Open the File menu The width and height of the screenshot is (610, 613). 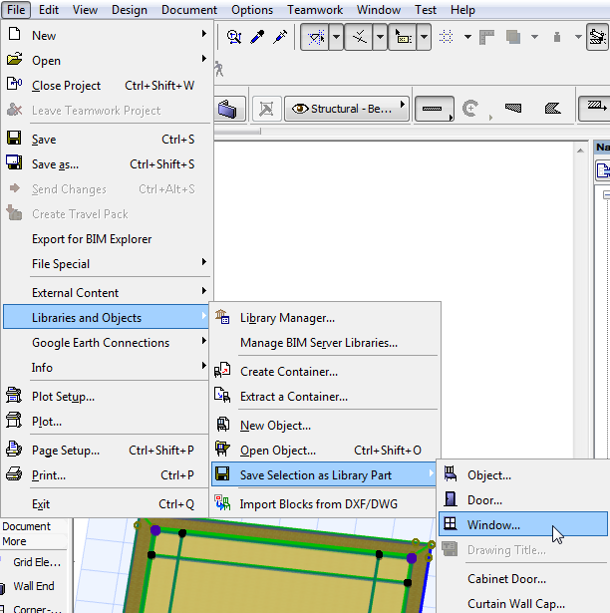click(x=16, y=9)
